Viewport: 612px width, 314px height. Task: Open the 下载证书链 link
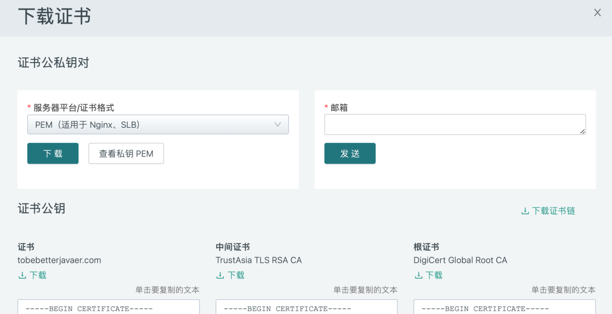click(553, 211)
